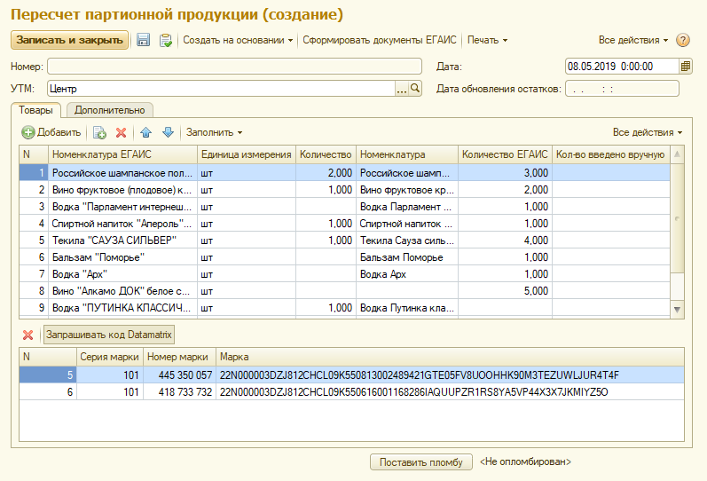707x481 pixels.
Task: Click the magnifier icon next to УТМ
Action: click(x=415, y=88)
